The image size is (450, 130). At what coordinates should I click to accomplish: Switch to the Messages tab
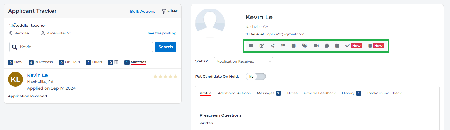[x=266, y=93]
